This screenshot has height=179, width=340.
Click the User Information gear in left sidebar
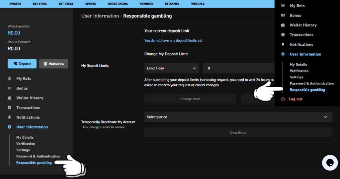[x=10, y=127]
